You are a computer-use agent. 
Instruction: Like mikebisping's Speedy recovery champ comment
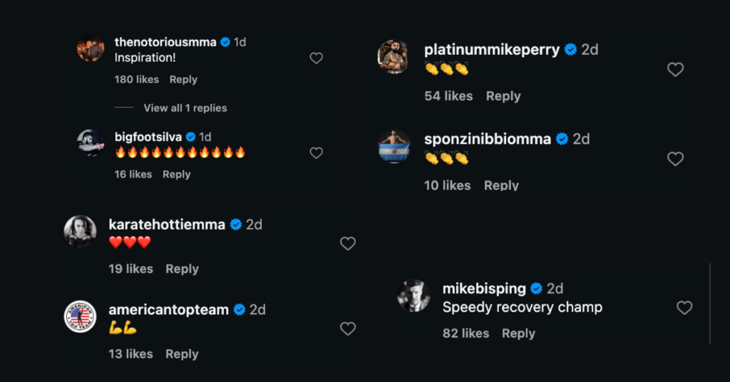pyautogui.click(x=684, y=308)
